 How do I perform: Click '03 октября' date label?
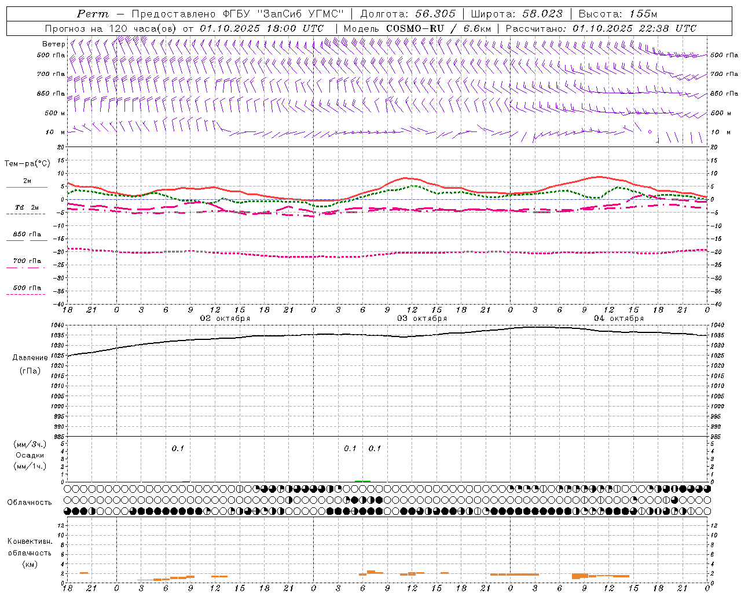[x=422, y=318]
